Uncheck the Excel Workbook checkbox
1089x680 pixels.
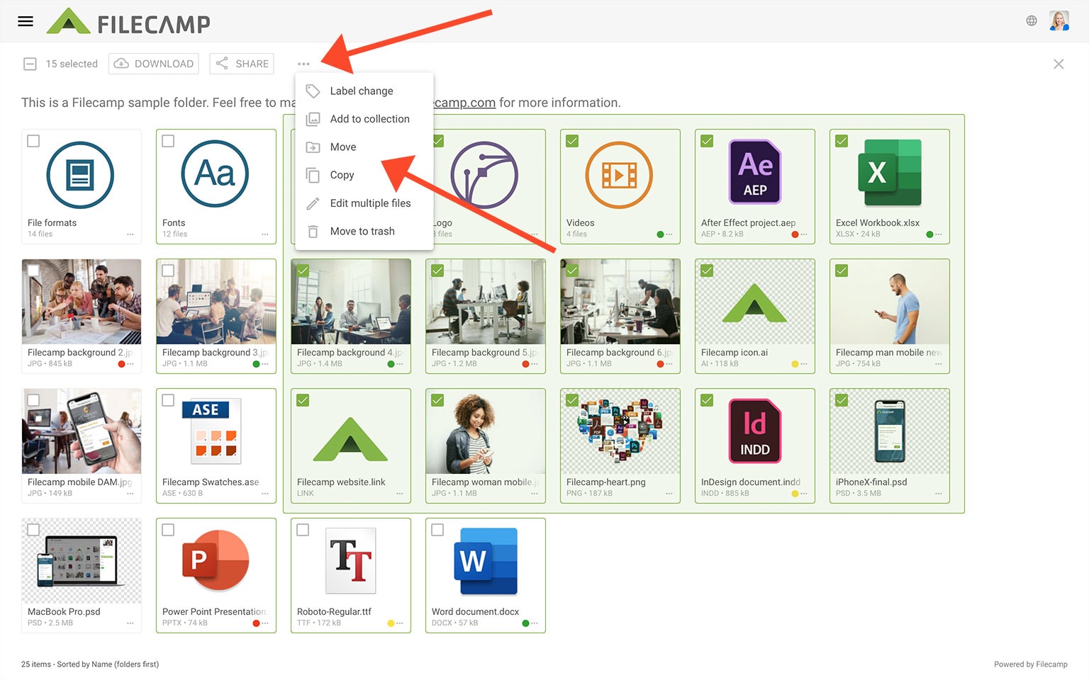tap(842, 141)
